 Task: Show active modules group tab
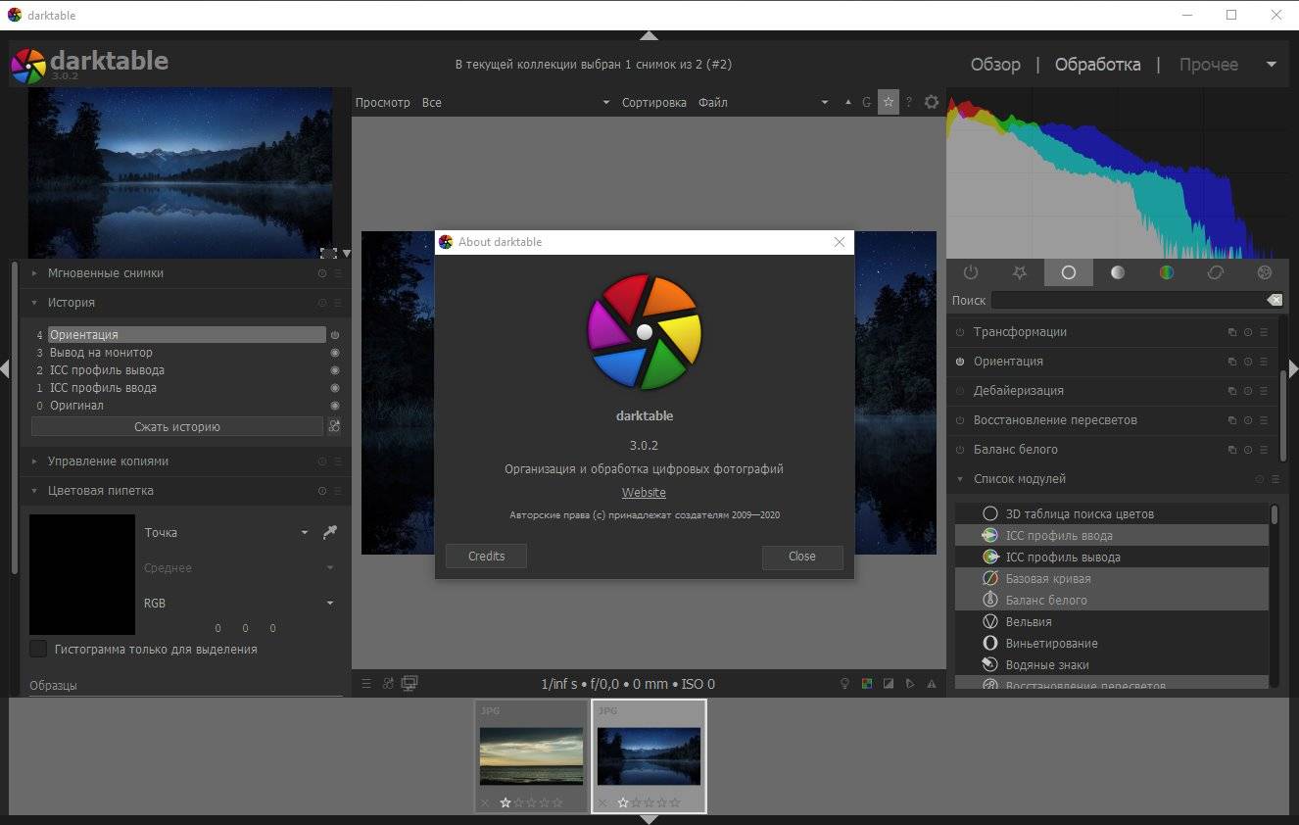pos(971,272)
